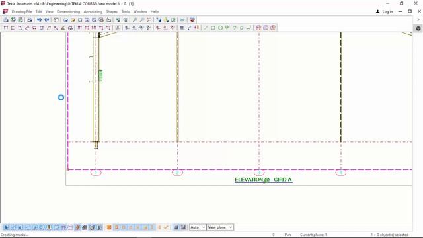Open the Dimensioning menu

click(68, 12)
